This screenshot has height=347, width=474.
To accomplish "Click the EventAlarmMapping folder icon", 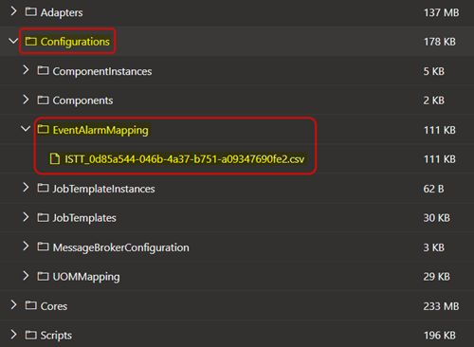I will click(x=43, y=129).
